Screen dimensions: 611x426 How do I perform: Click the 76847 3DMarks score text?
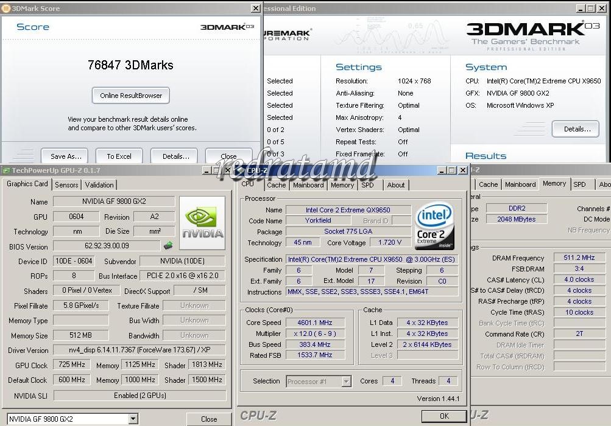coord(130,65)
